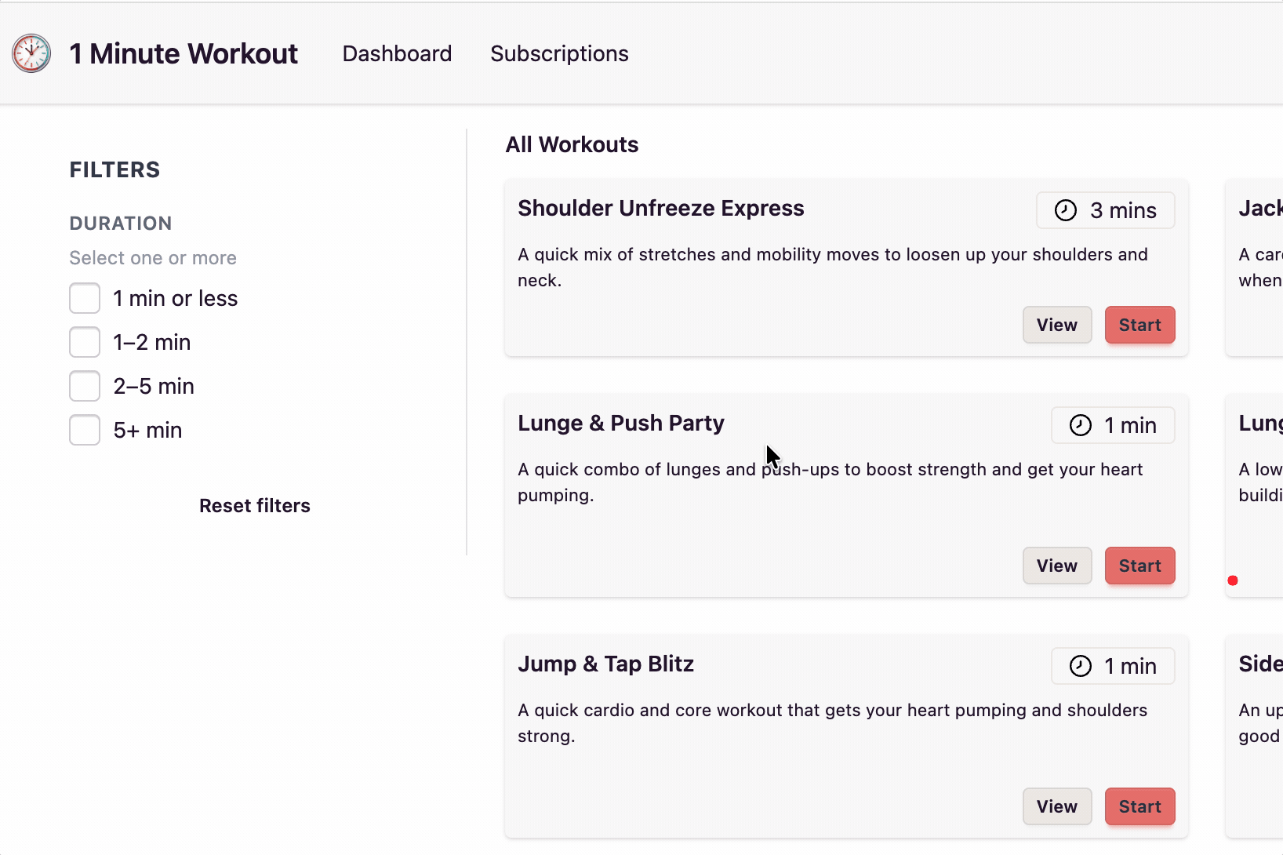
Task: Check the 1–2 min duration filter
Action: [85, 342]
